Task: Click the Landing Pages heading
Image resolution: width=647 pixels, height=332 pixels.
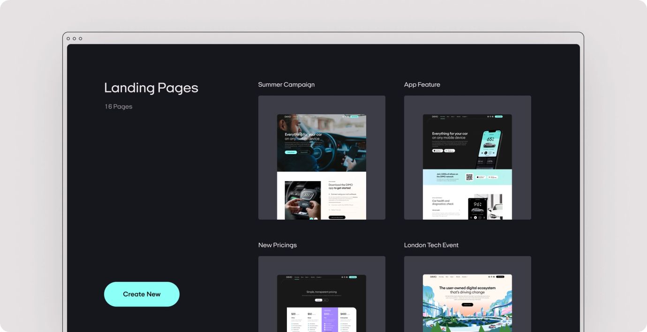Action: click(151, 88)
